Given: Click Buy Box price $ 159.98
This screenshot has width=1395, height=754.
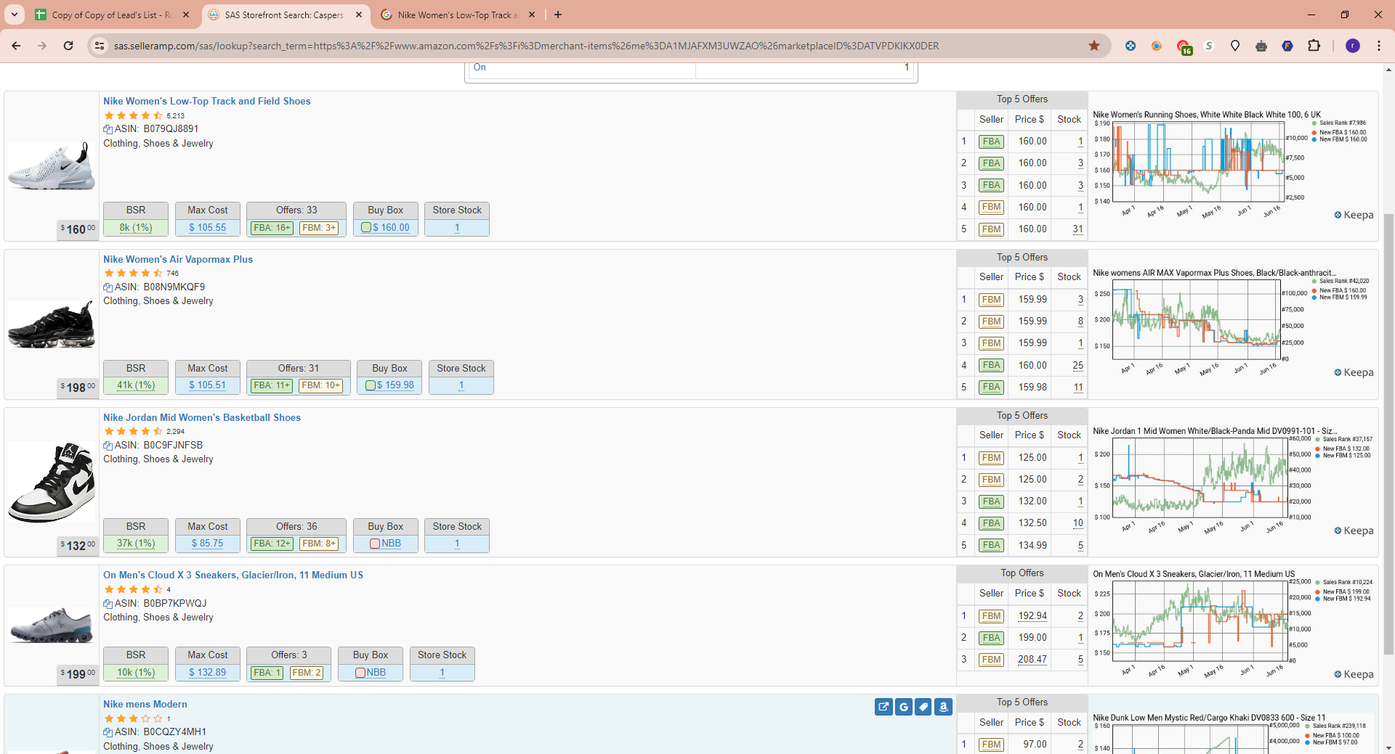Looking at the screenshot, I should [395, 385].
